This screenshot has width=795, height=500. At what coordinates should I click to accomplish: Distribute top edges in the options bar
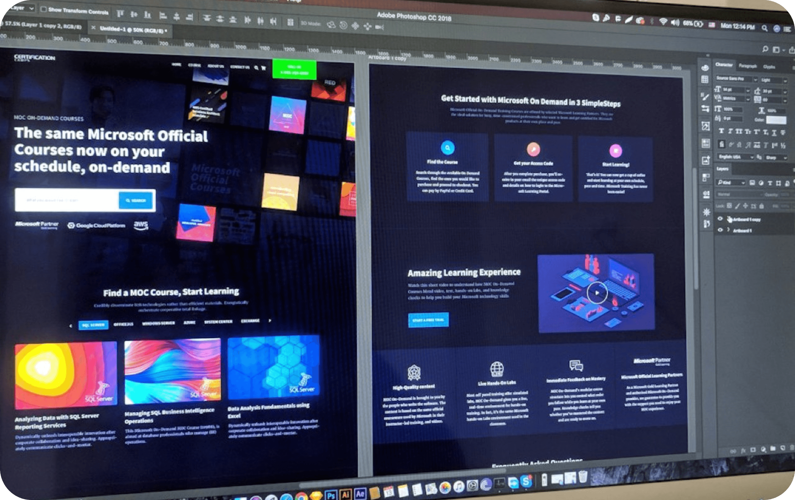[207, 18]
